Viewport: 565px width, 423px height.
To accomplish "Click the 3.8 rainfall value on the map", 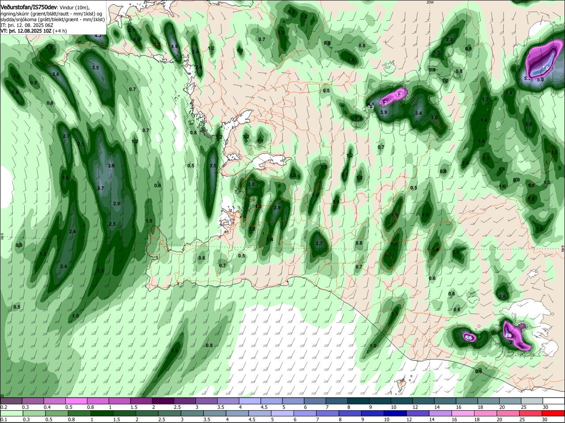I will coord(111,166).
